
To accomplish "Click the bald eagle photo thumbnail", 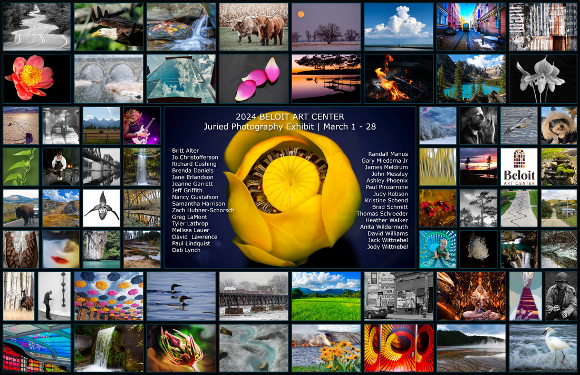I will pos(109,27).
